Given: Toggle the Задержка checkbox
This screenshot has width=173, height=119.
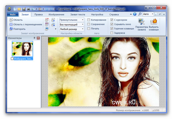Looking at the screenshot, I should tap(112, 33).
